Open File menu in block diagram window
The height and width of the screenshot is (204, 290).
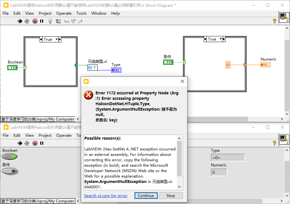5,13
